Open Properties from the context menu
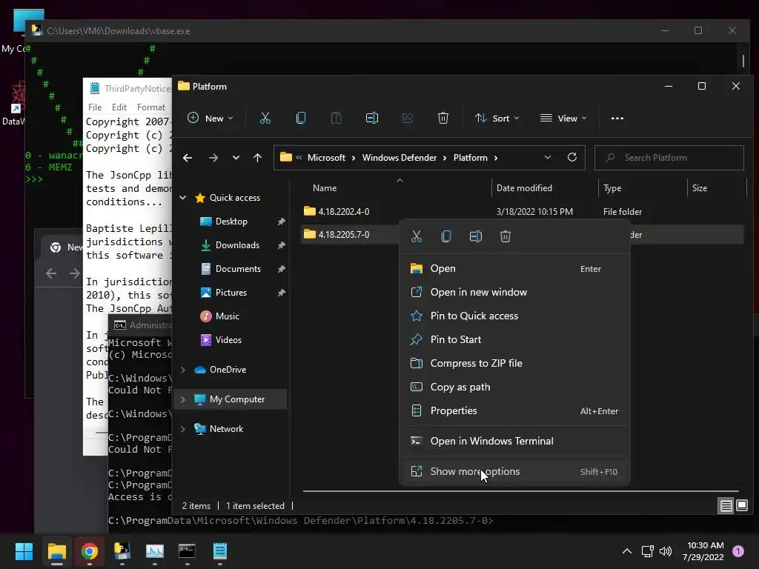This screenshot has height=569, width=759. (x=514, y=410)
